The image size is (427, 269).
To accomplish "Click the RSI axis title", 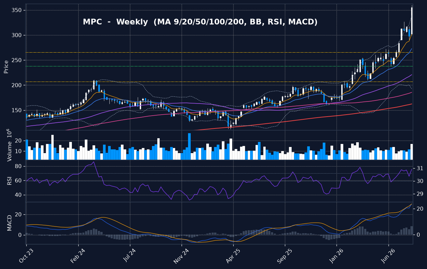I will point(9,181).
